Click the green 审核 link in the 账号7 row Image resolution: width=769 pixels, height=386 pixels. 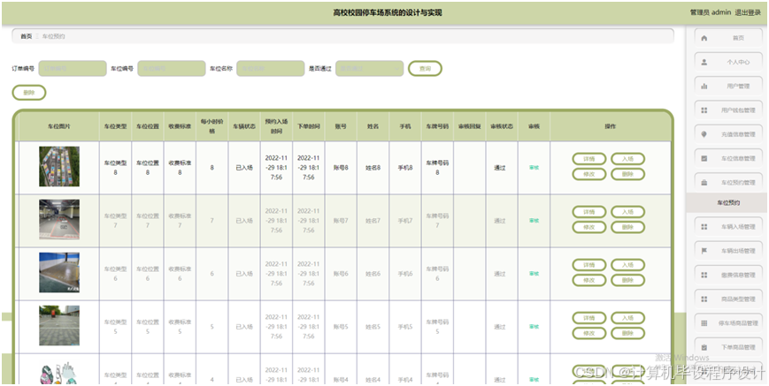[534, 221]
